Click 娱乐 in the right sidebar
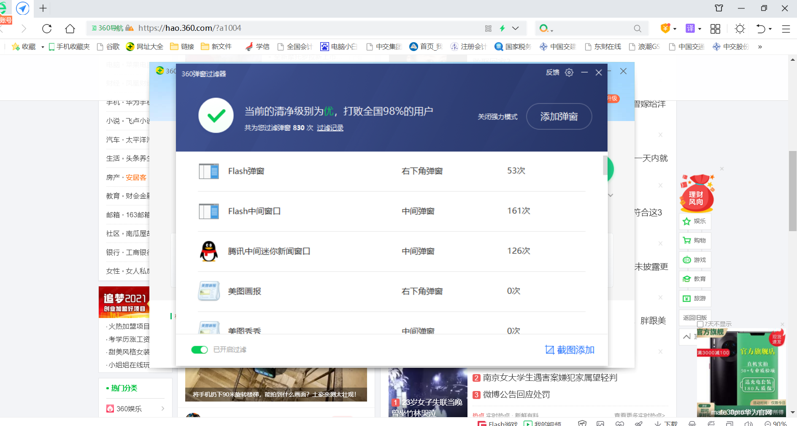This screenshot has height=426, width=797. point(694,221)
